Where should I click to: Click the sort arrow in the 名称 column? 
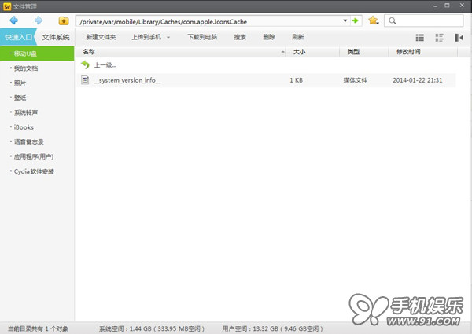point(282,52)
